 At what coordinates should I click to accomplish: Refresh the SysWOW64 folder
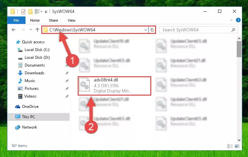(152, 30)
